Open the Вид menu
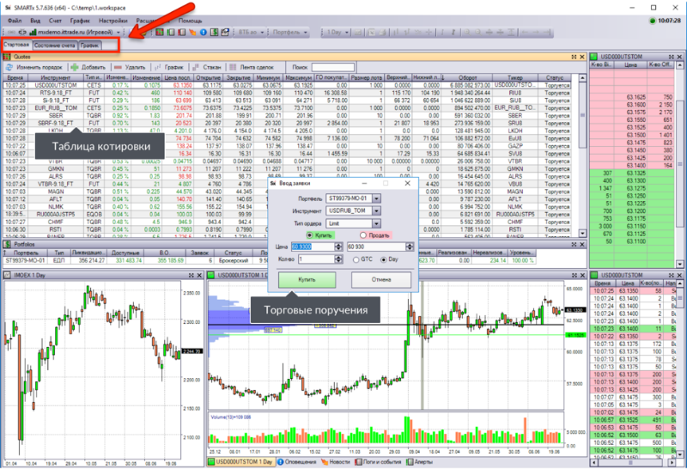The height and width of the screenshot is (469, 687). (35, 21)
